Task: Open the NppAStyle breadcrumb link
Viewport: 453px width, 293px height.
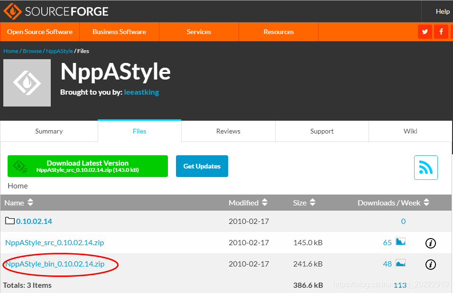Action: pyautogui.click(x=59, y=51)
